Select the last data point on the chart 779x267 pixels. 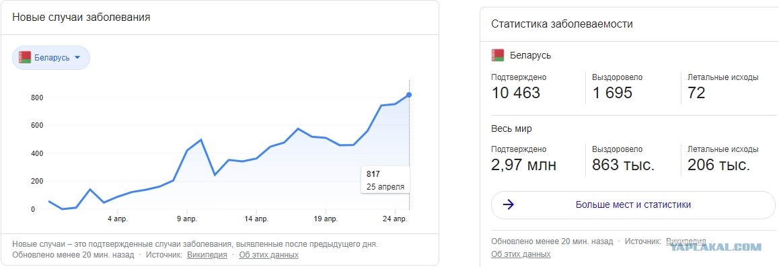(409, 95)
